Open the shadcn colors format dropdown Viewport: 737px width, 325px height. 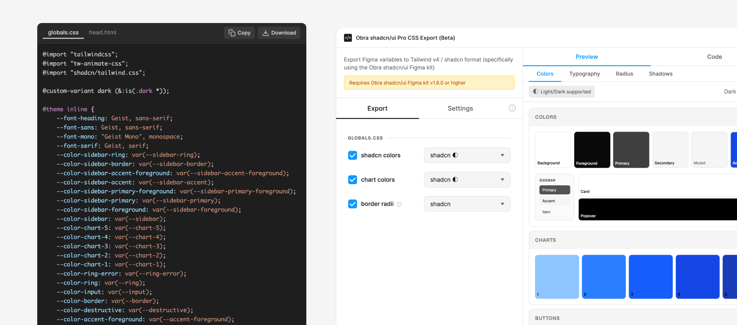tap(467, 155)
